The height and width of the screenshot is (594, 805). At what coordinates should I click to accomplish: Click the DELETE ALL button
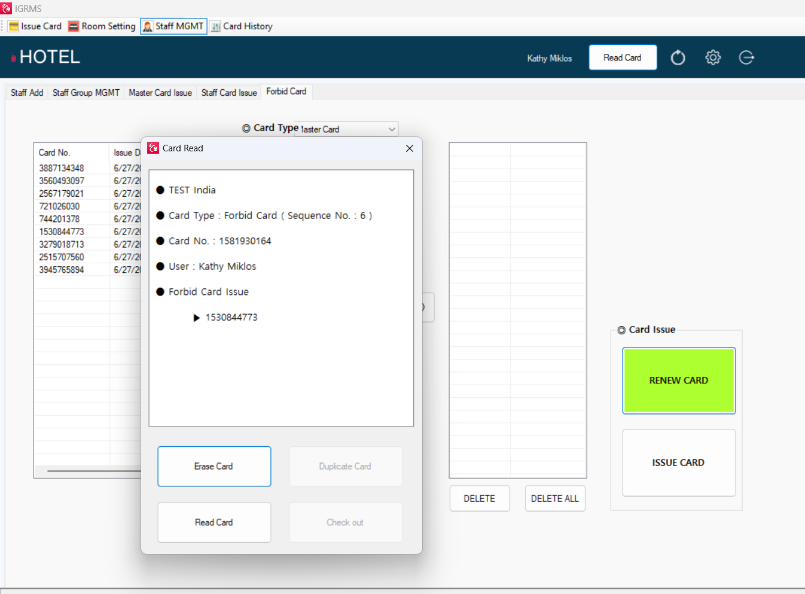tap(555, 498)
